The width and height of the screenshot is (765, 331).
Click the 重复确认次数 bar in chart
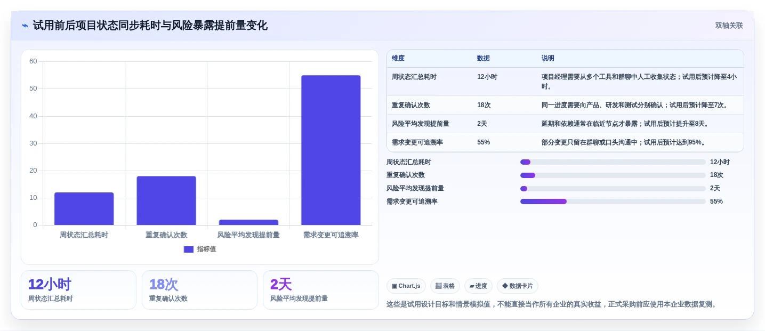coord(166,200)
